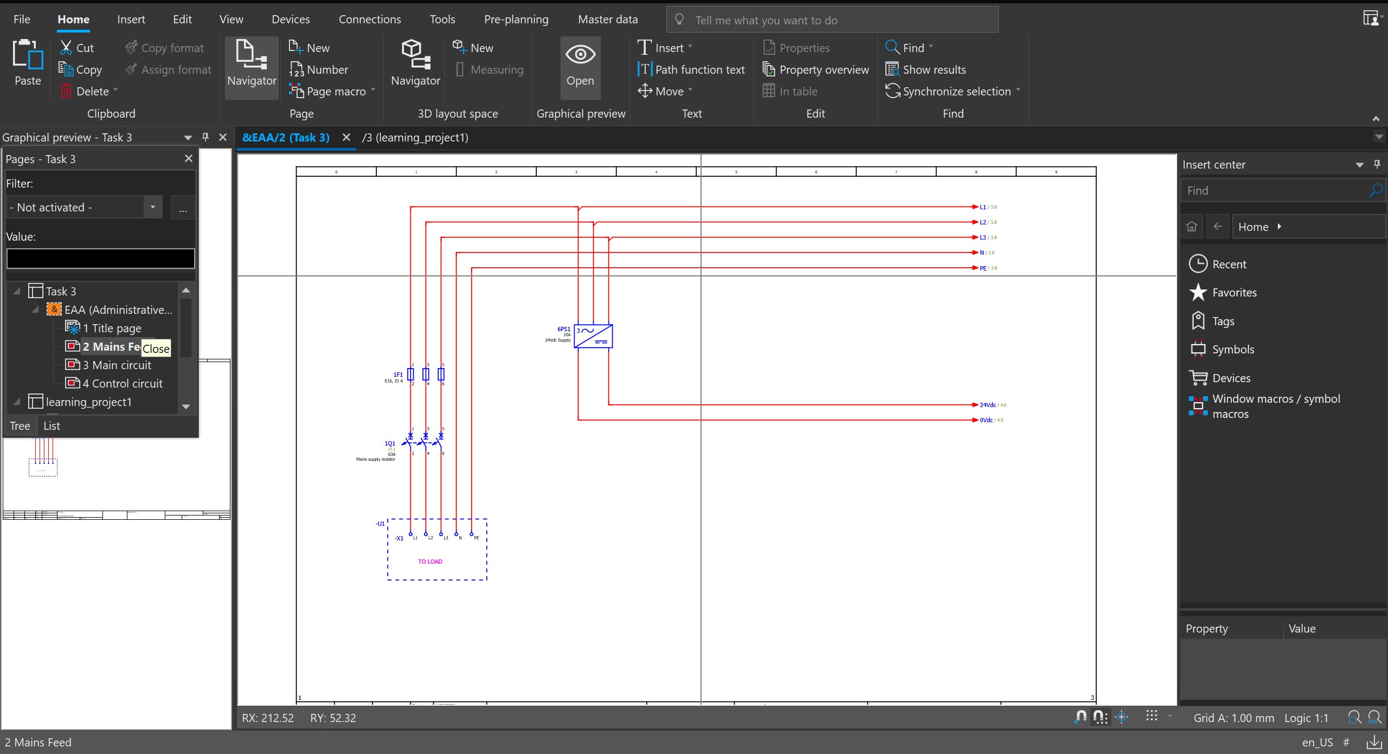
Task: Open Devices in Insert center
Action: pos(1220,378)
